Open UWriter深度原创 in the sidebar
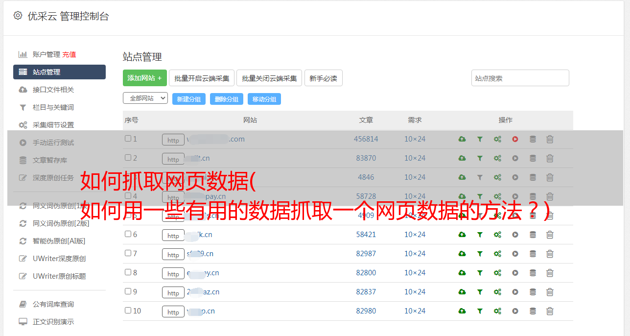Screen dimensions: 630x336 (59, 259)
